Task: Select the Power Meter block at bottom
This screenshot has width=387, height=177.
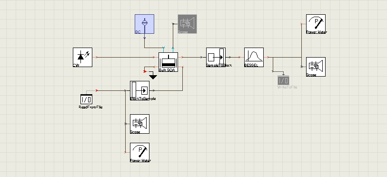Action: click(139, 152)
